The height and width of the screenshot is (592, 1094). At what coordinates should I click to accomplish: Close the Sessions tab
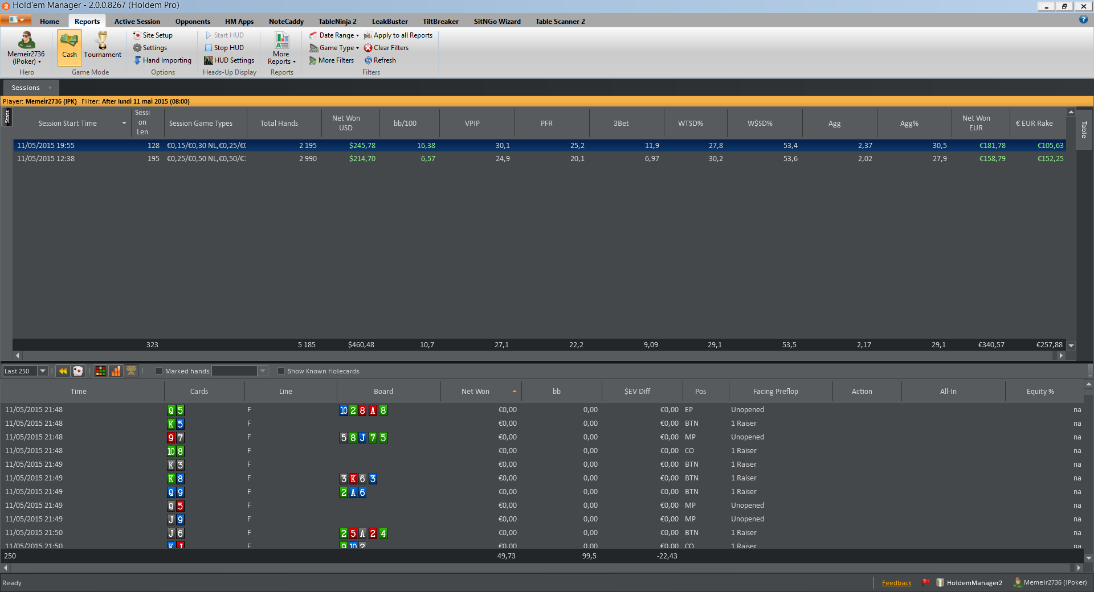click(x=50, y=88)
